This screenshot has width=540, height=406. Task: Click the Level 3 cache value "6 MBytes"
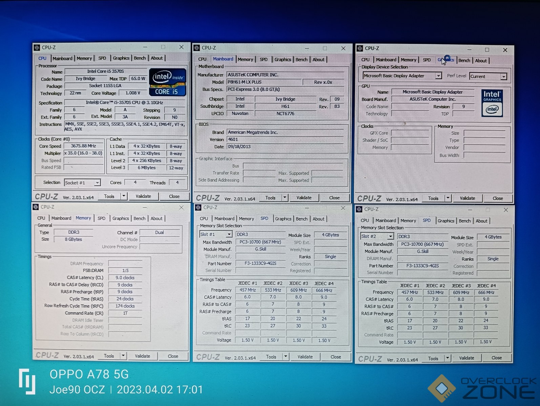tap(147, 167)
